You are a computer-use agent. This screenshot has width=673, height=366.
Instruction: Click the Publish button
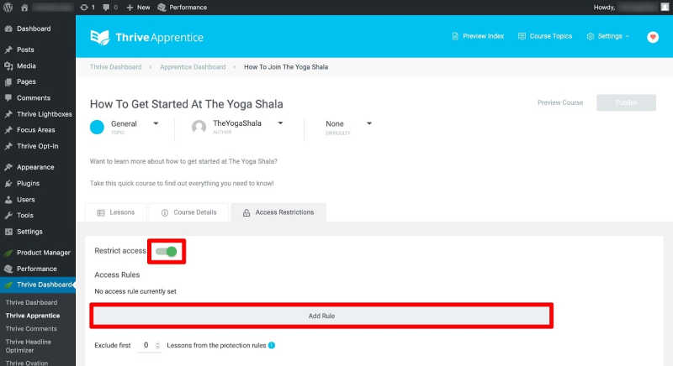click(x=626, y=102)
